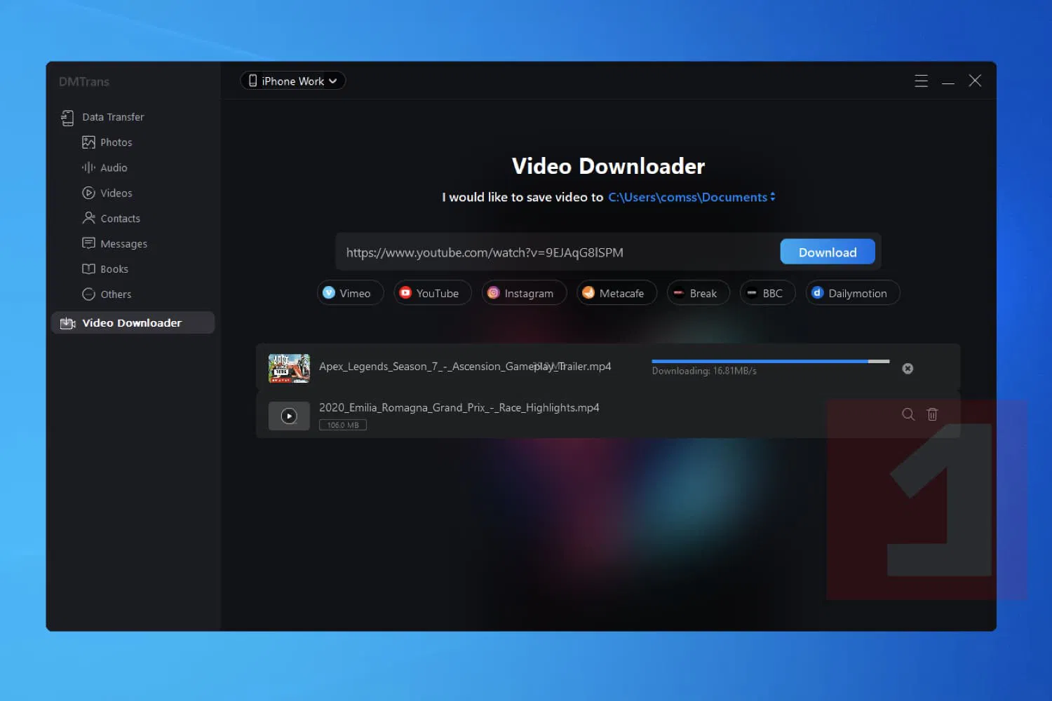Open the iPhone Work device dropdown
This screenshot has width=1052, height=701.
(x=292, y=81)
